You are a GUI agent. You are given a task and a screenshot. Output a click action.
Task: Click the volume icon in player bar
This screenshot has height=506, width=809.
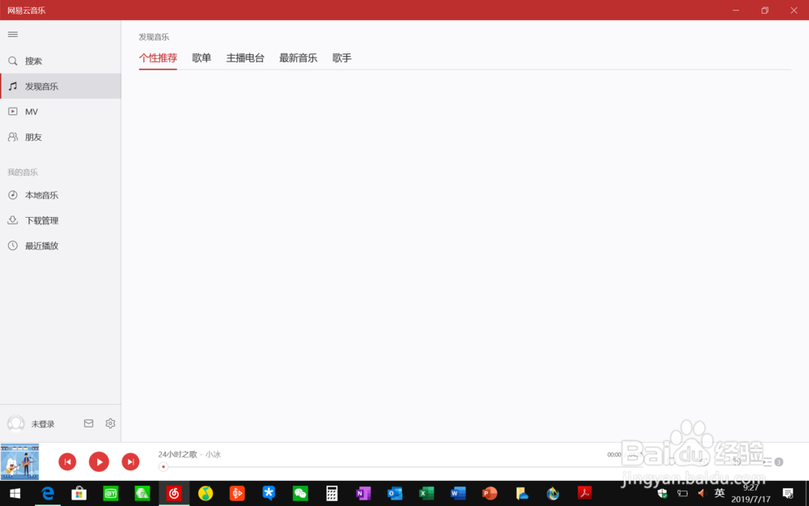tap(737, 461)
